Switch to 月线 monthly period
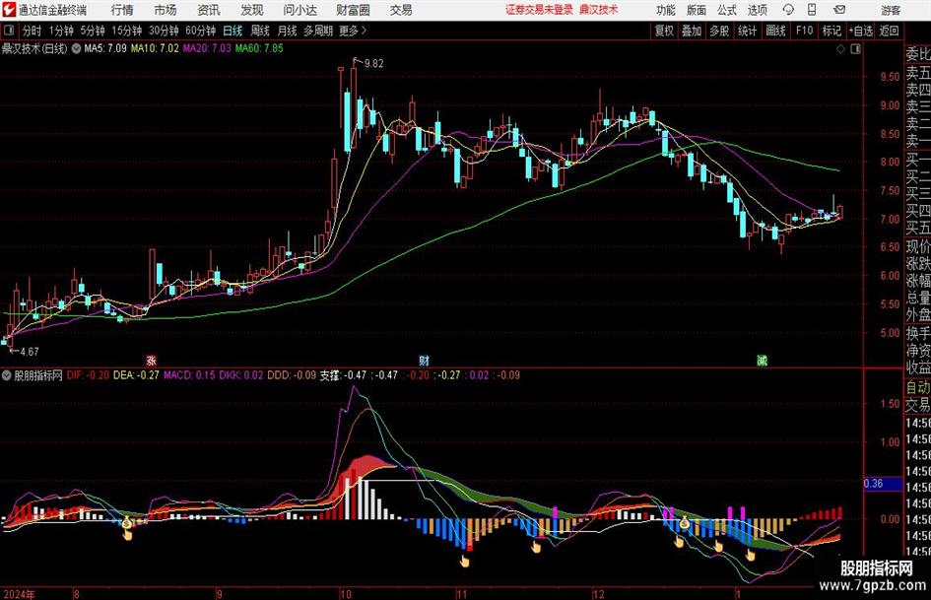The width and height of the screenshot is (931, 600). click(287, 31)
